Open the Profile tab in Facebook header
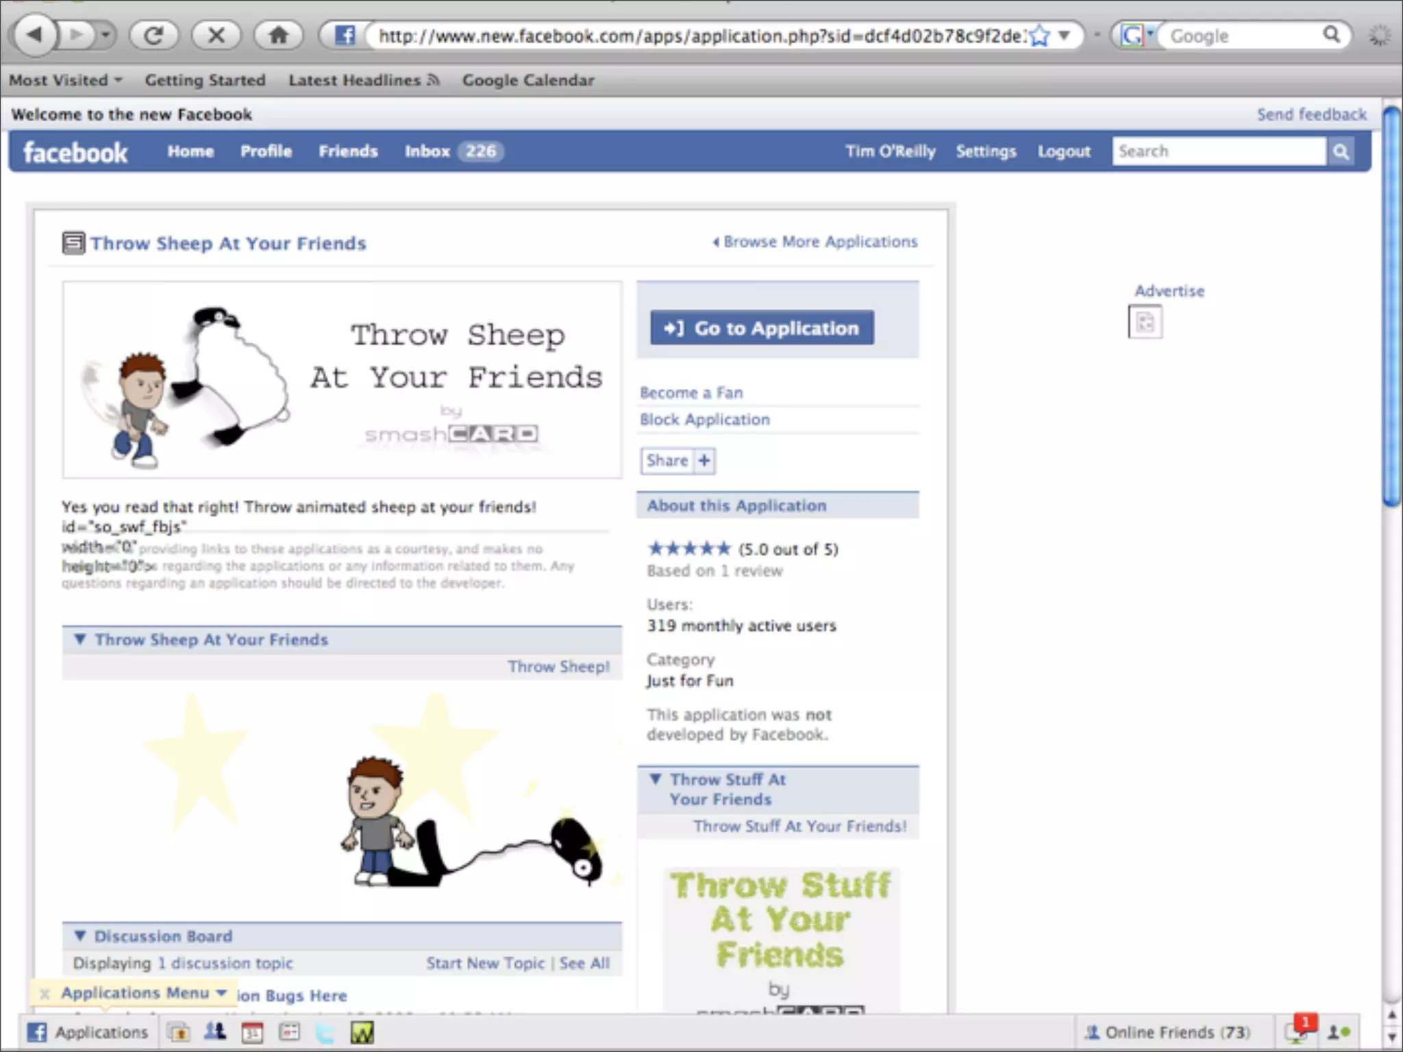This screenshot has height=1052, width=1403. (x=266, y=151)
